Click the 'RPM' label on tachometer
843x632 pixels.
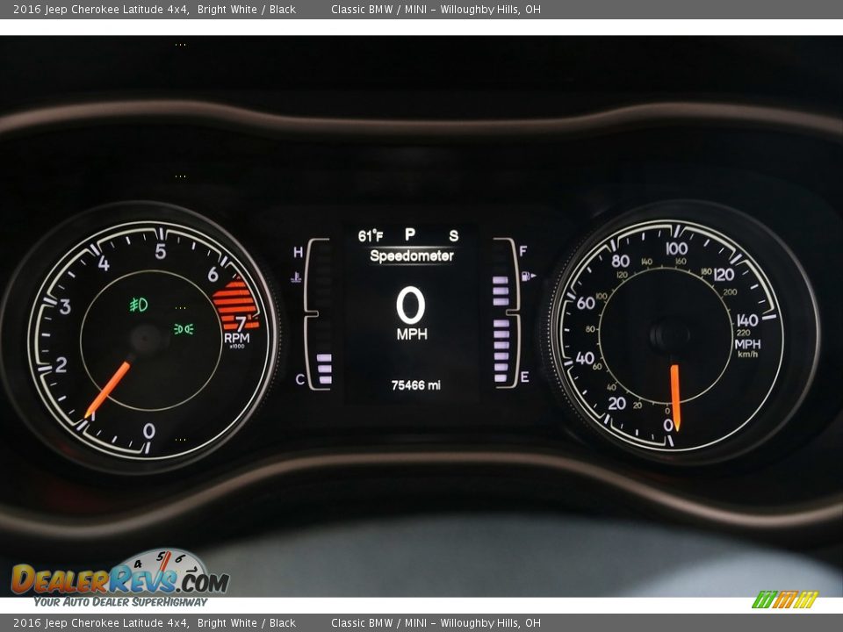click(x=236, y=338)
